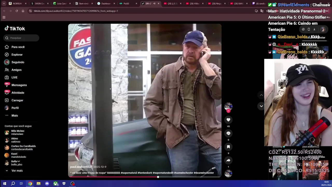The image size is (332, 187).
Task: Expand the Mais menu in sidebar
Action: click(11, 116)
